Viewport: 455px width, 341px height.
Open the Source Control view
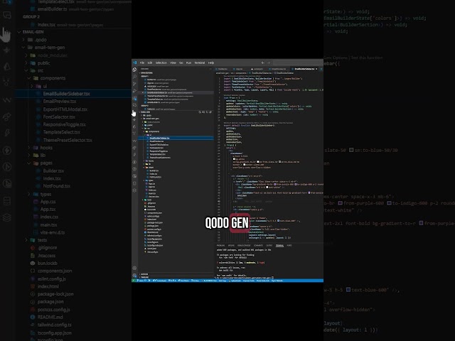coord(134,84)
